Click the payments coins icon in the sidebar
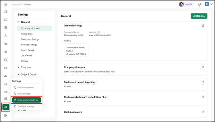 [x=6, y=44]
